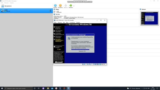Open the win98 list menu icon
Image resolution: width=160 pixels, height=90 pixels.
pos(50,11)
